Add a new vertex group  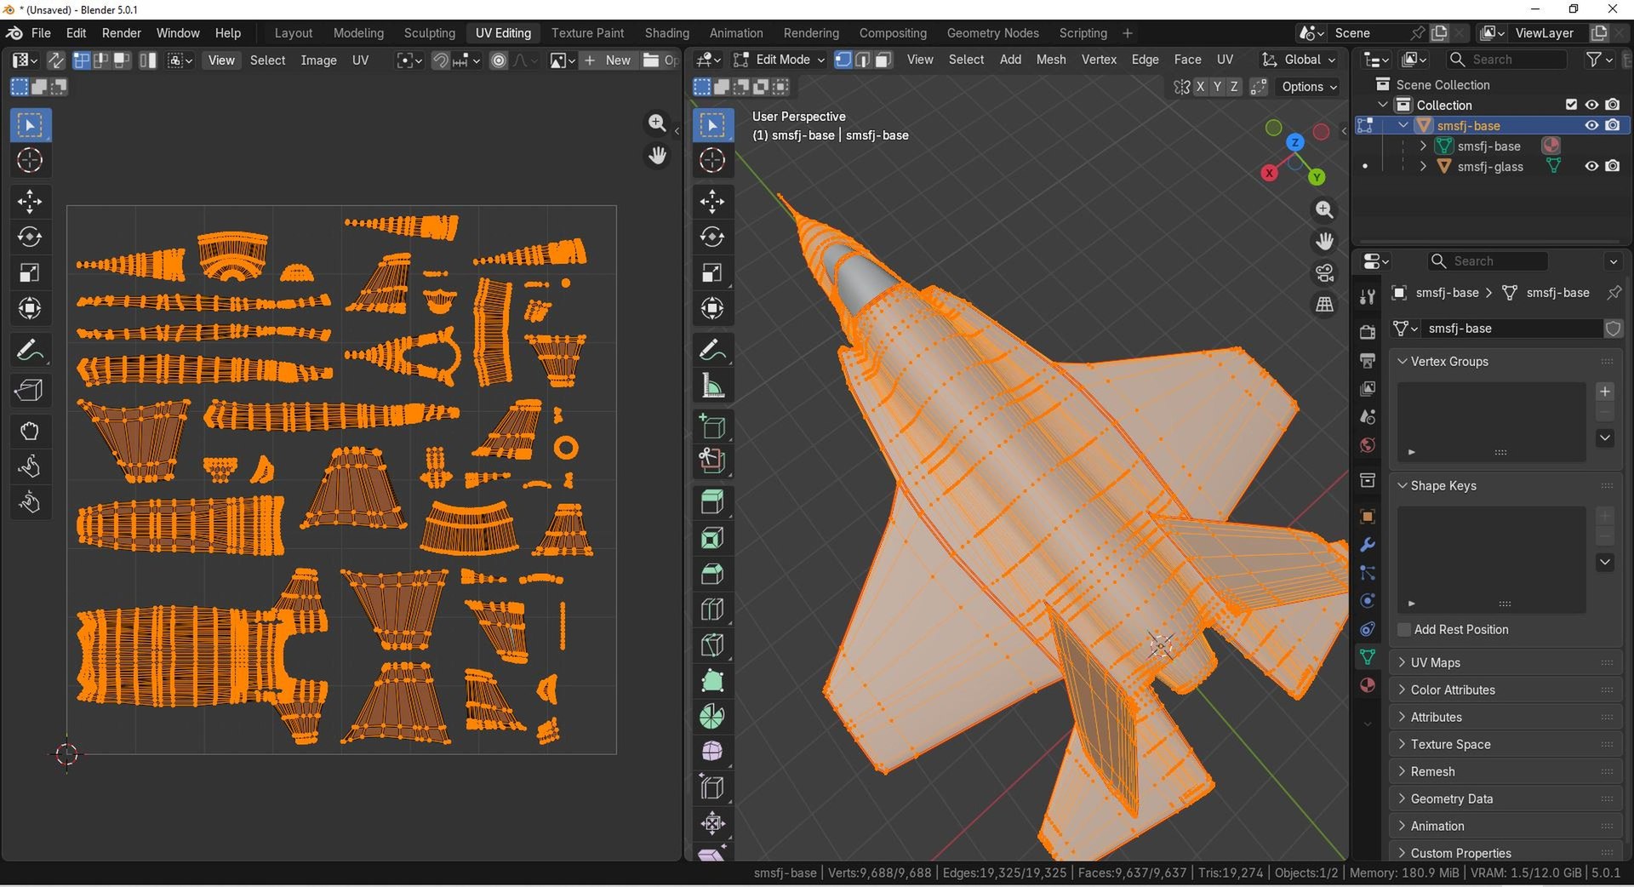point(1605,392)
